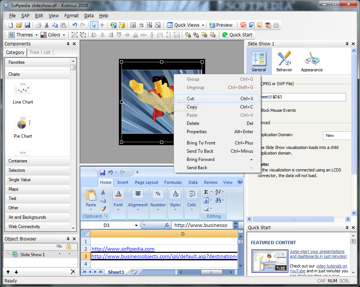Open the softpedia.com link in cell D2
The width and height of the screenshot is (360, 287).
click(x=123, y=249)
